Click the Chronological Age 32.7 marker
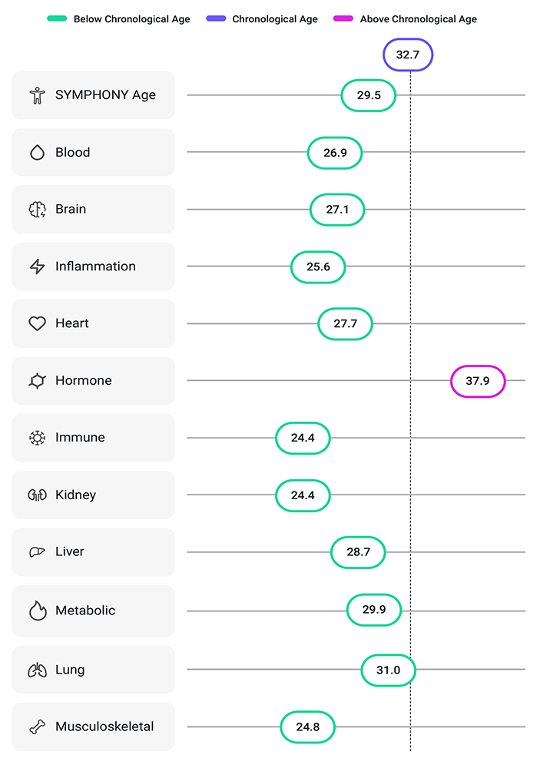The image size is (540, 768). (408, 55)
